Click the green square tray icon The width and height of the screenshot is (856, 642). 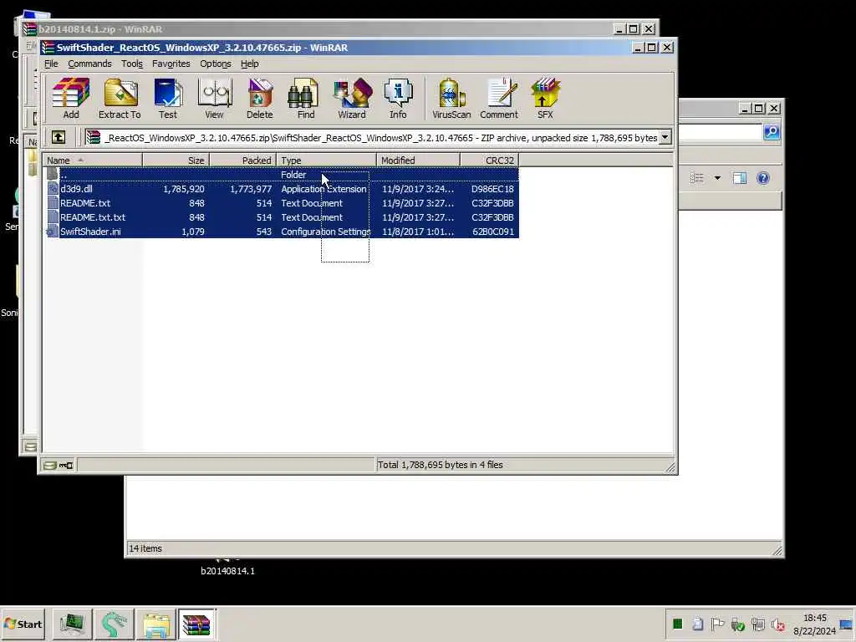pyautogui.click(x=677, y=624)
